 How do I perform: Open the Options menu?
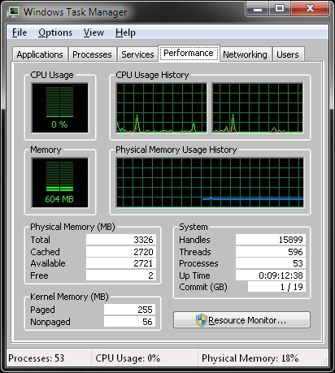[x=55, y=33]
